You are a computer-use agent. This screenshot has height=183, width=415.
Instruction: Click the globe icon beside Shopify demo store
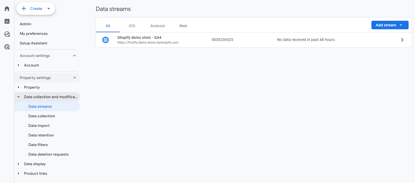pos(105,40)
